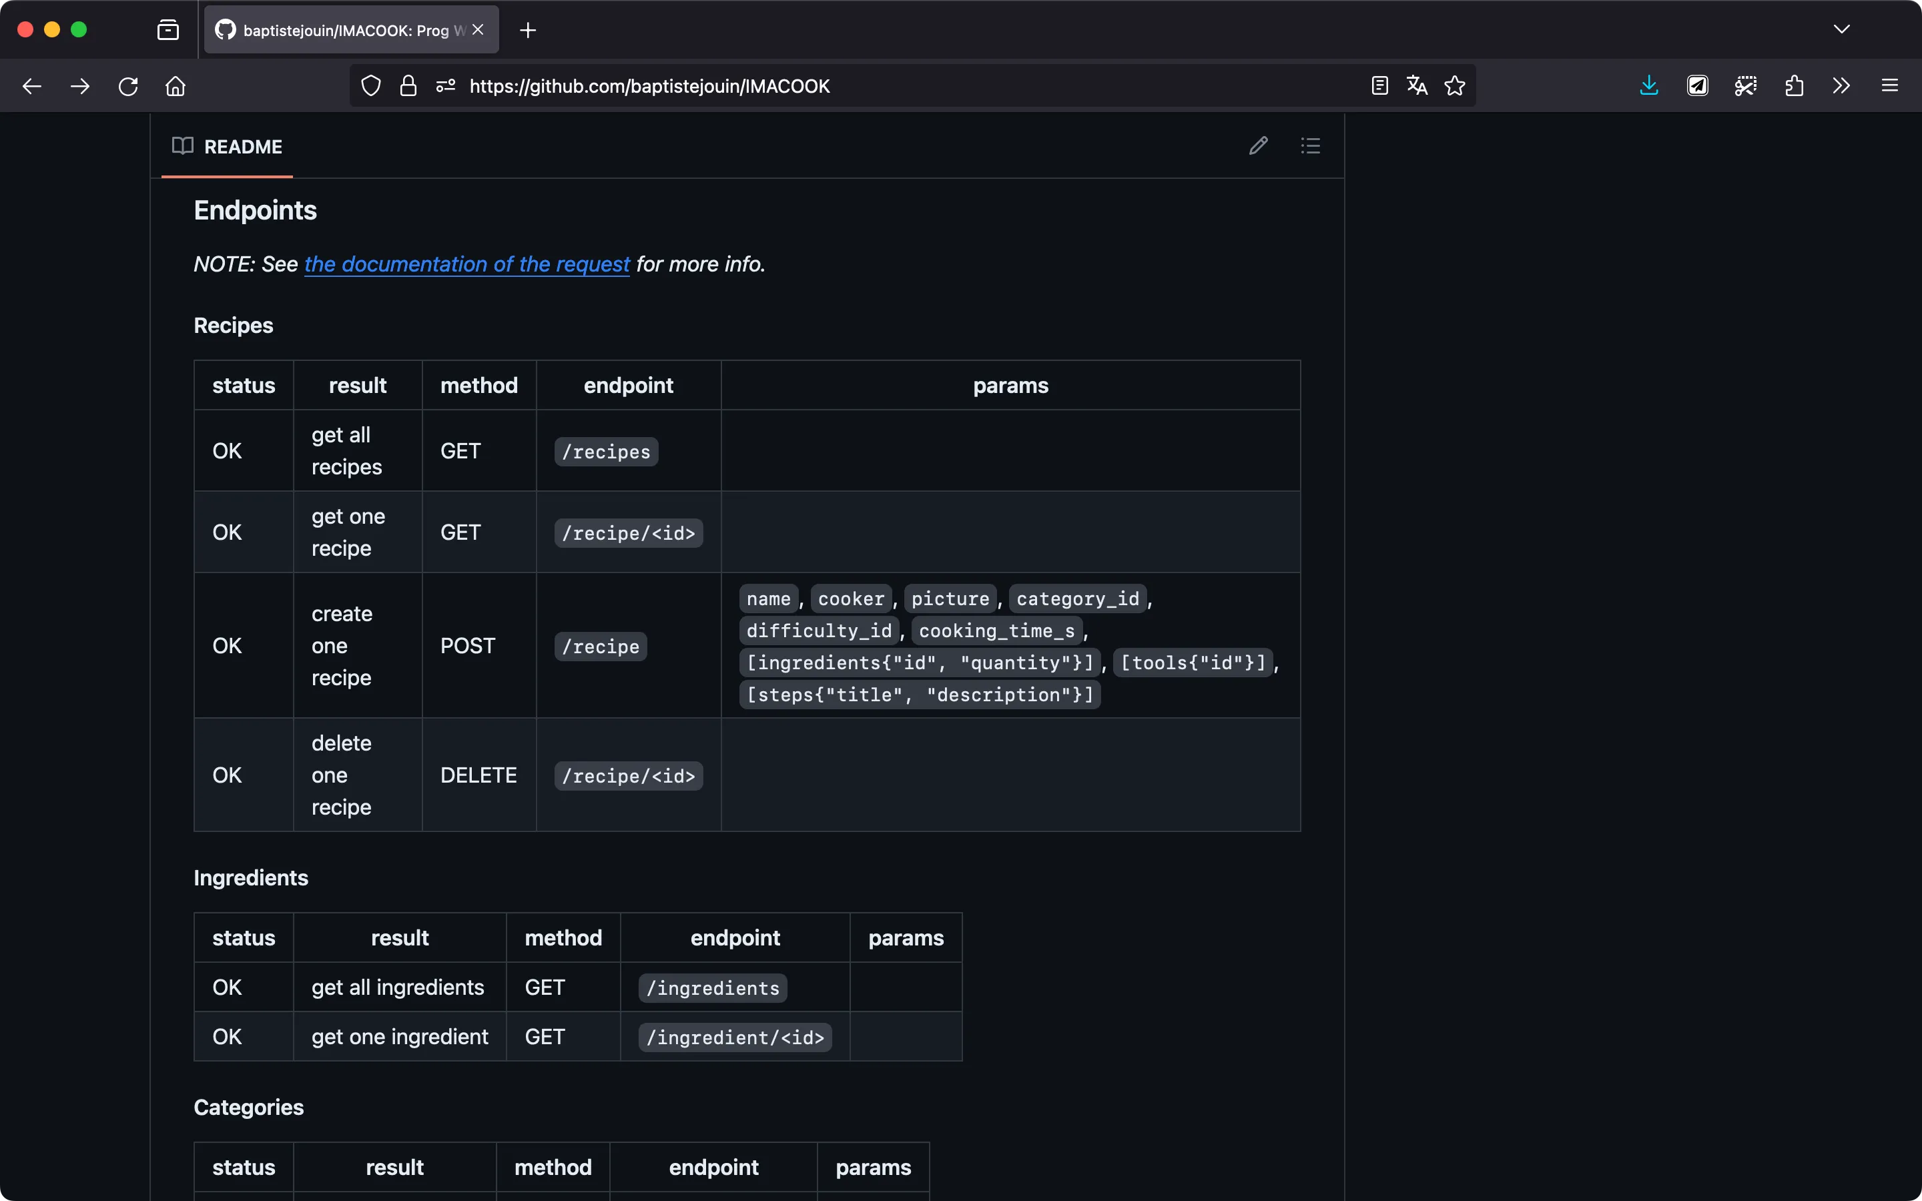Open the documentation of the request link

click(467, 264)
